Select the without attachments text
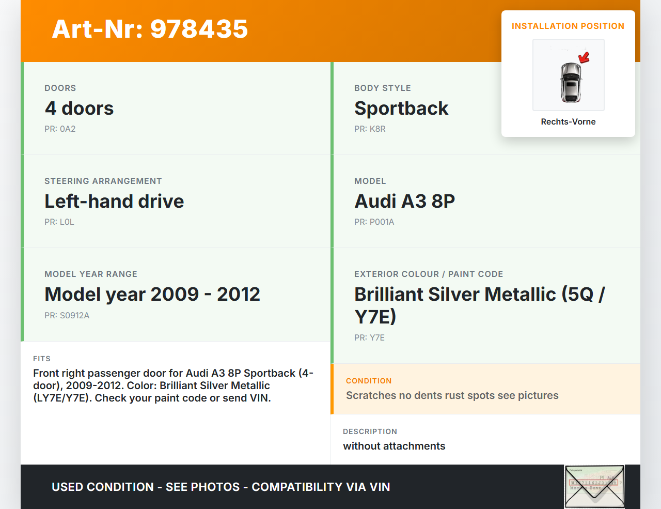 [x=394, y=446]
